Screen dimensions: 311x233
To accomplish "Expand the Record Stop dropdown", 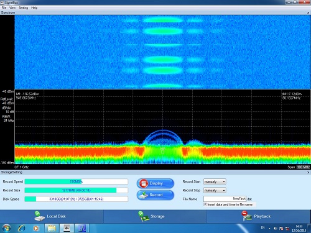I will [215, 190].
